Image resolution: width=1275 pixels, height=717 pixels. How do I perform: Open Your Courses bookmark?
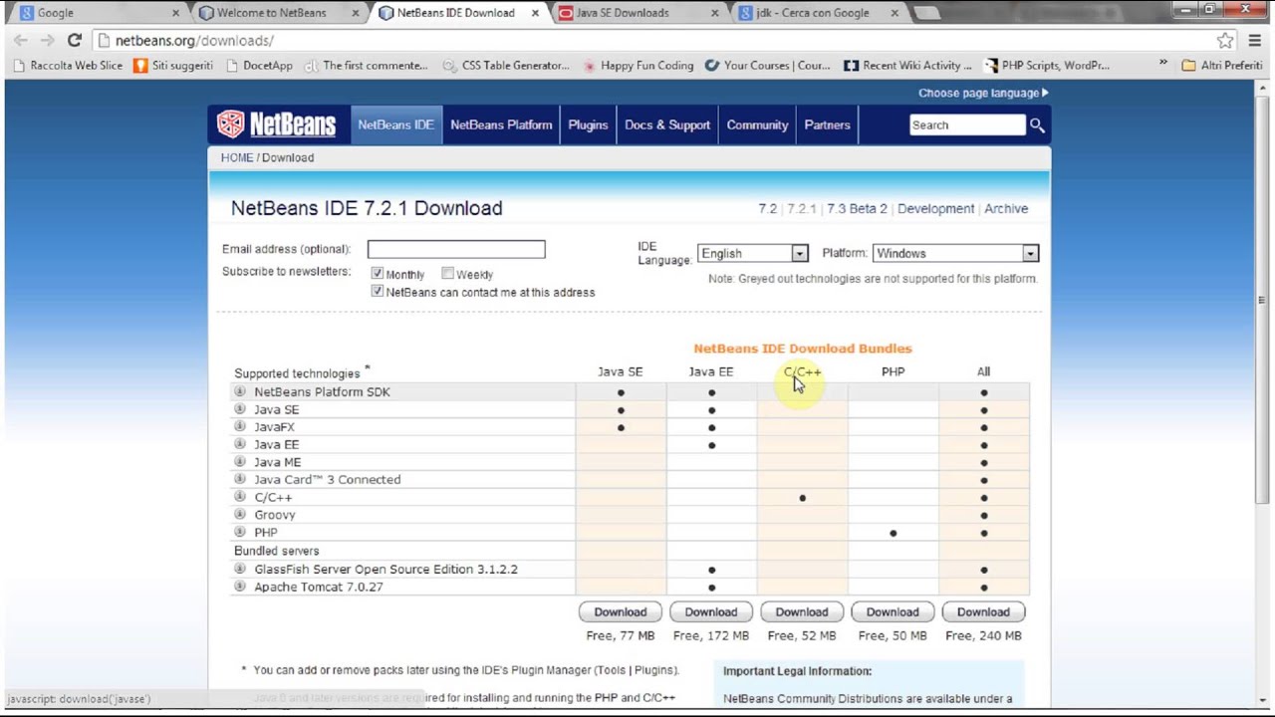click(767, 66)
